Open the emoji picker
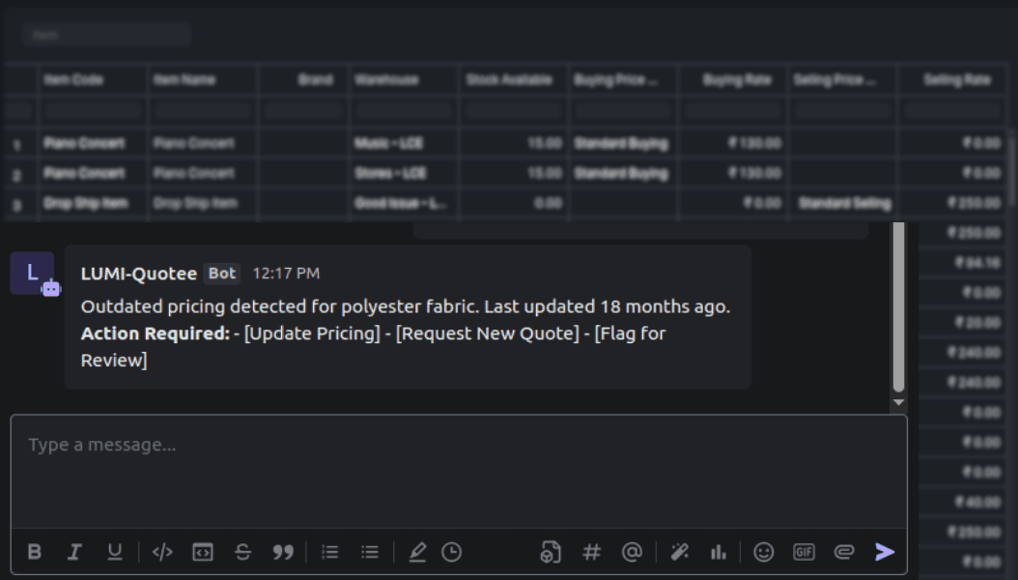 [x=764, y=552]
